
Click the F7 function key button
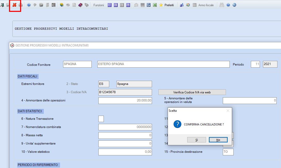[x=109, y=5]
